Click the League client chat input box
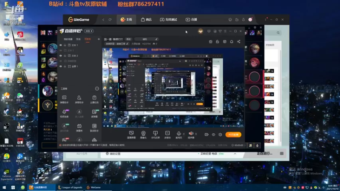The image size is (340, 191). [49, 145]
